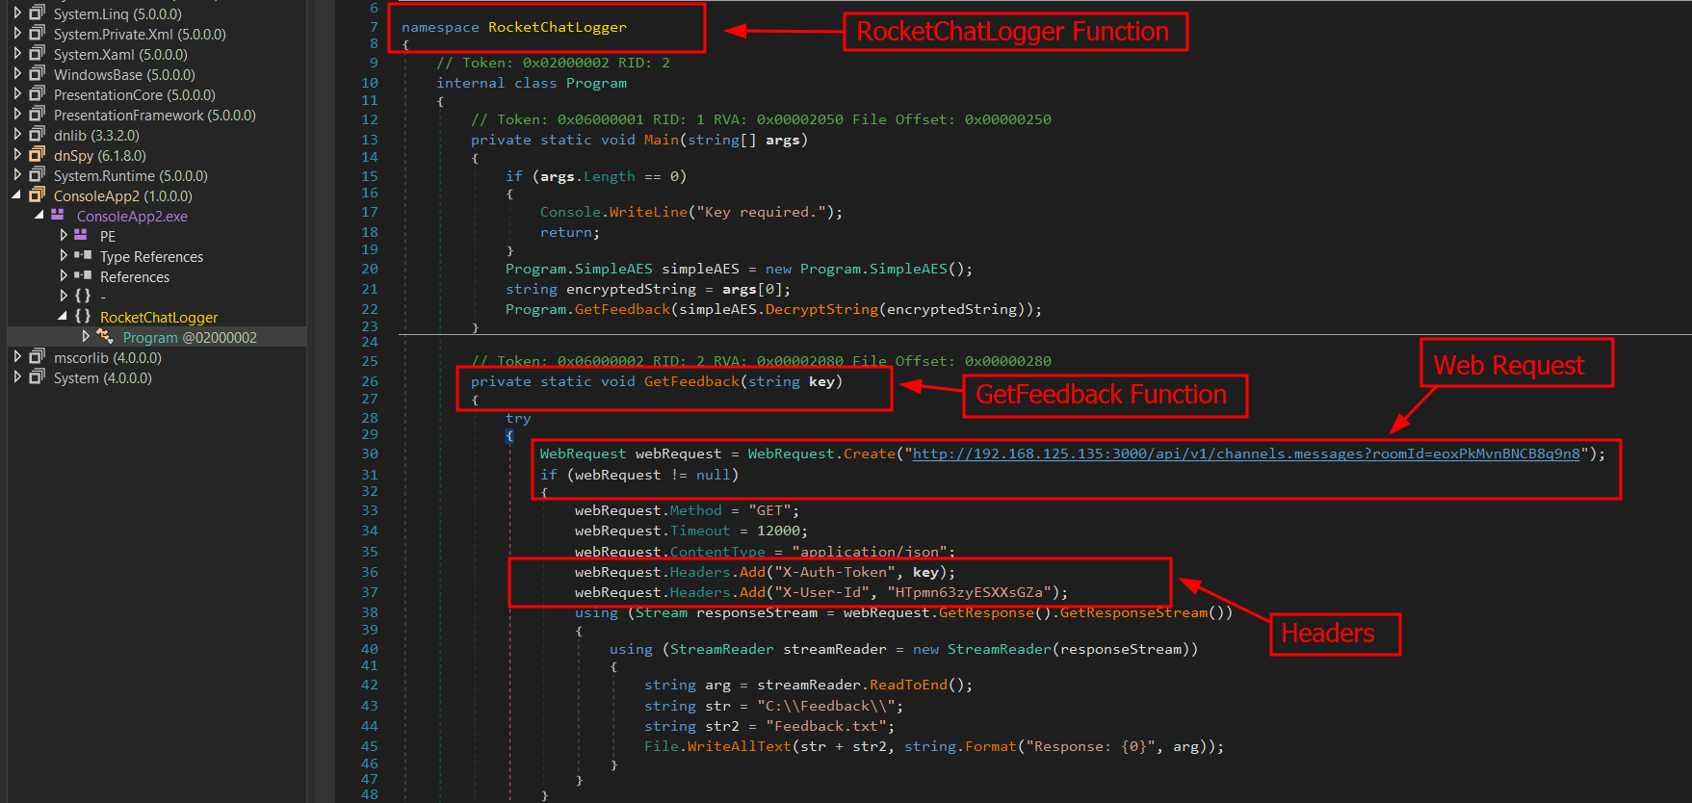
Task: Click the mscorlib assembly icon
Action: [x=37, y=356]
